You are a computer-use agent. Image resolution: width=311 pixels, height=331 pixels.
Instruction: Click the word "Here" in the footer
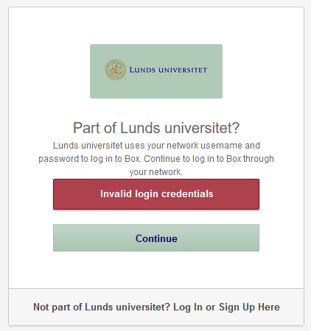(x=269, y=307)
